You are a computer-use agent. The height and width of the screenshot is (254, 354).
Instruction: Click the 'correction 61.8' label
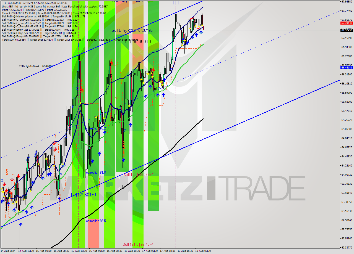pyautogui.click(x=96, y=173)
